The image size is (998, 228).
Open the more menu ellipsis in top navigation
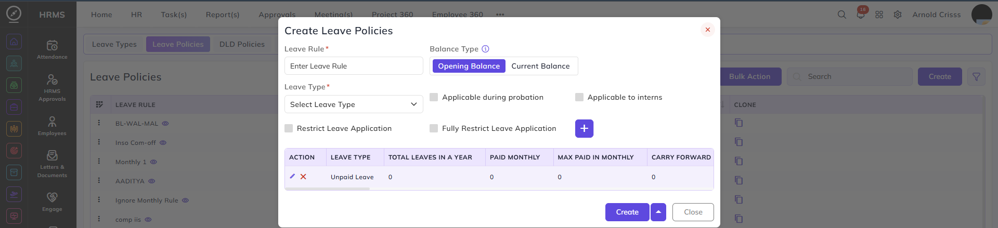tap(500, 15)
